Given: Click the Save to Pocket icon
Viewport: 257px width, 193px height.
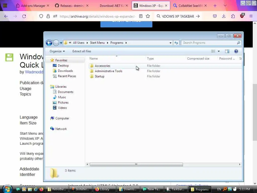Looking at the screenshot, I should 215,16.
